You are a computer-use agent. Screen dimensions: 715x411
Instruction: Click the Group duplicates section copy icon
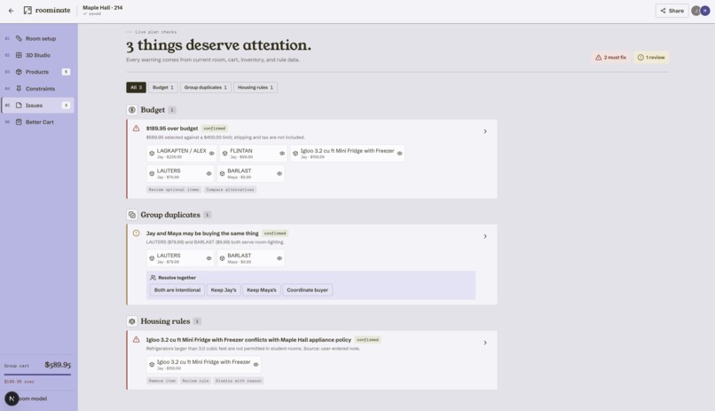coord(132,215)
